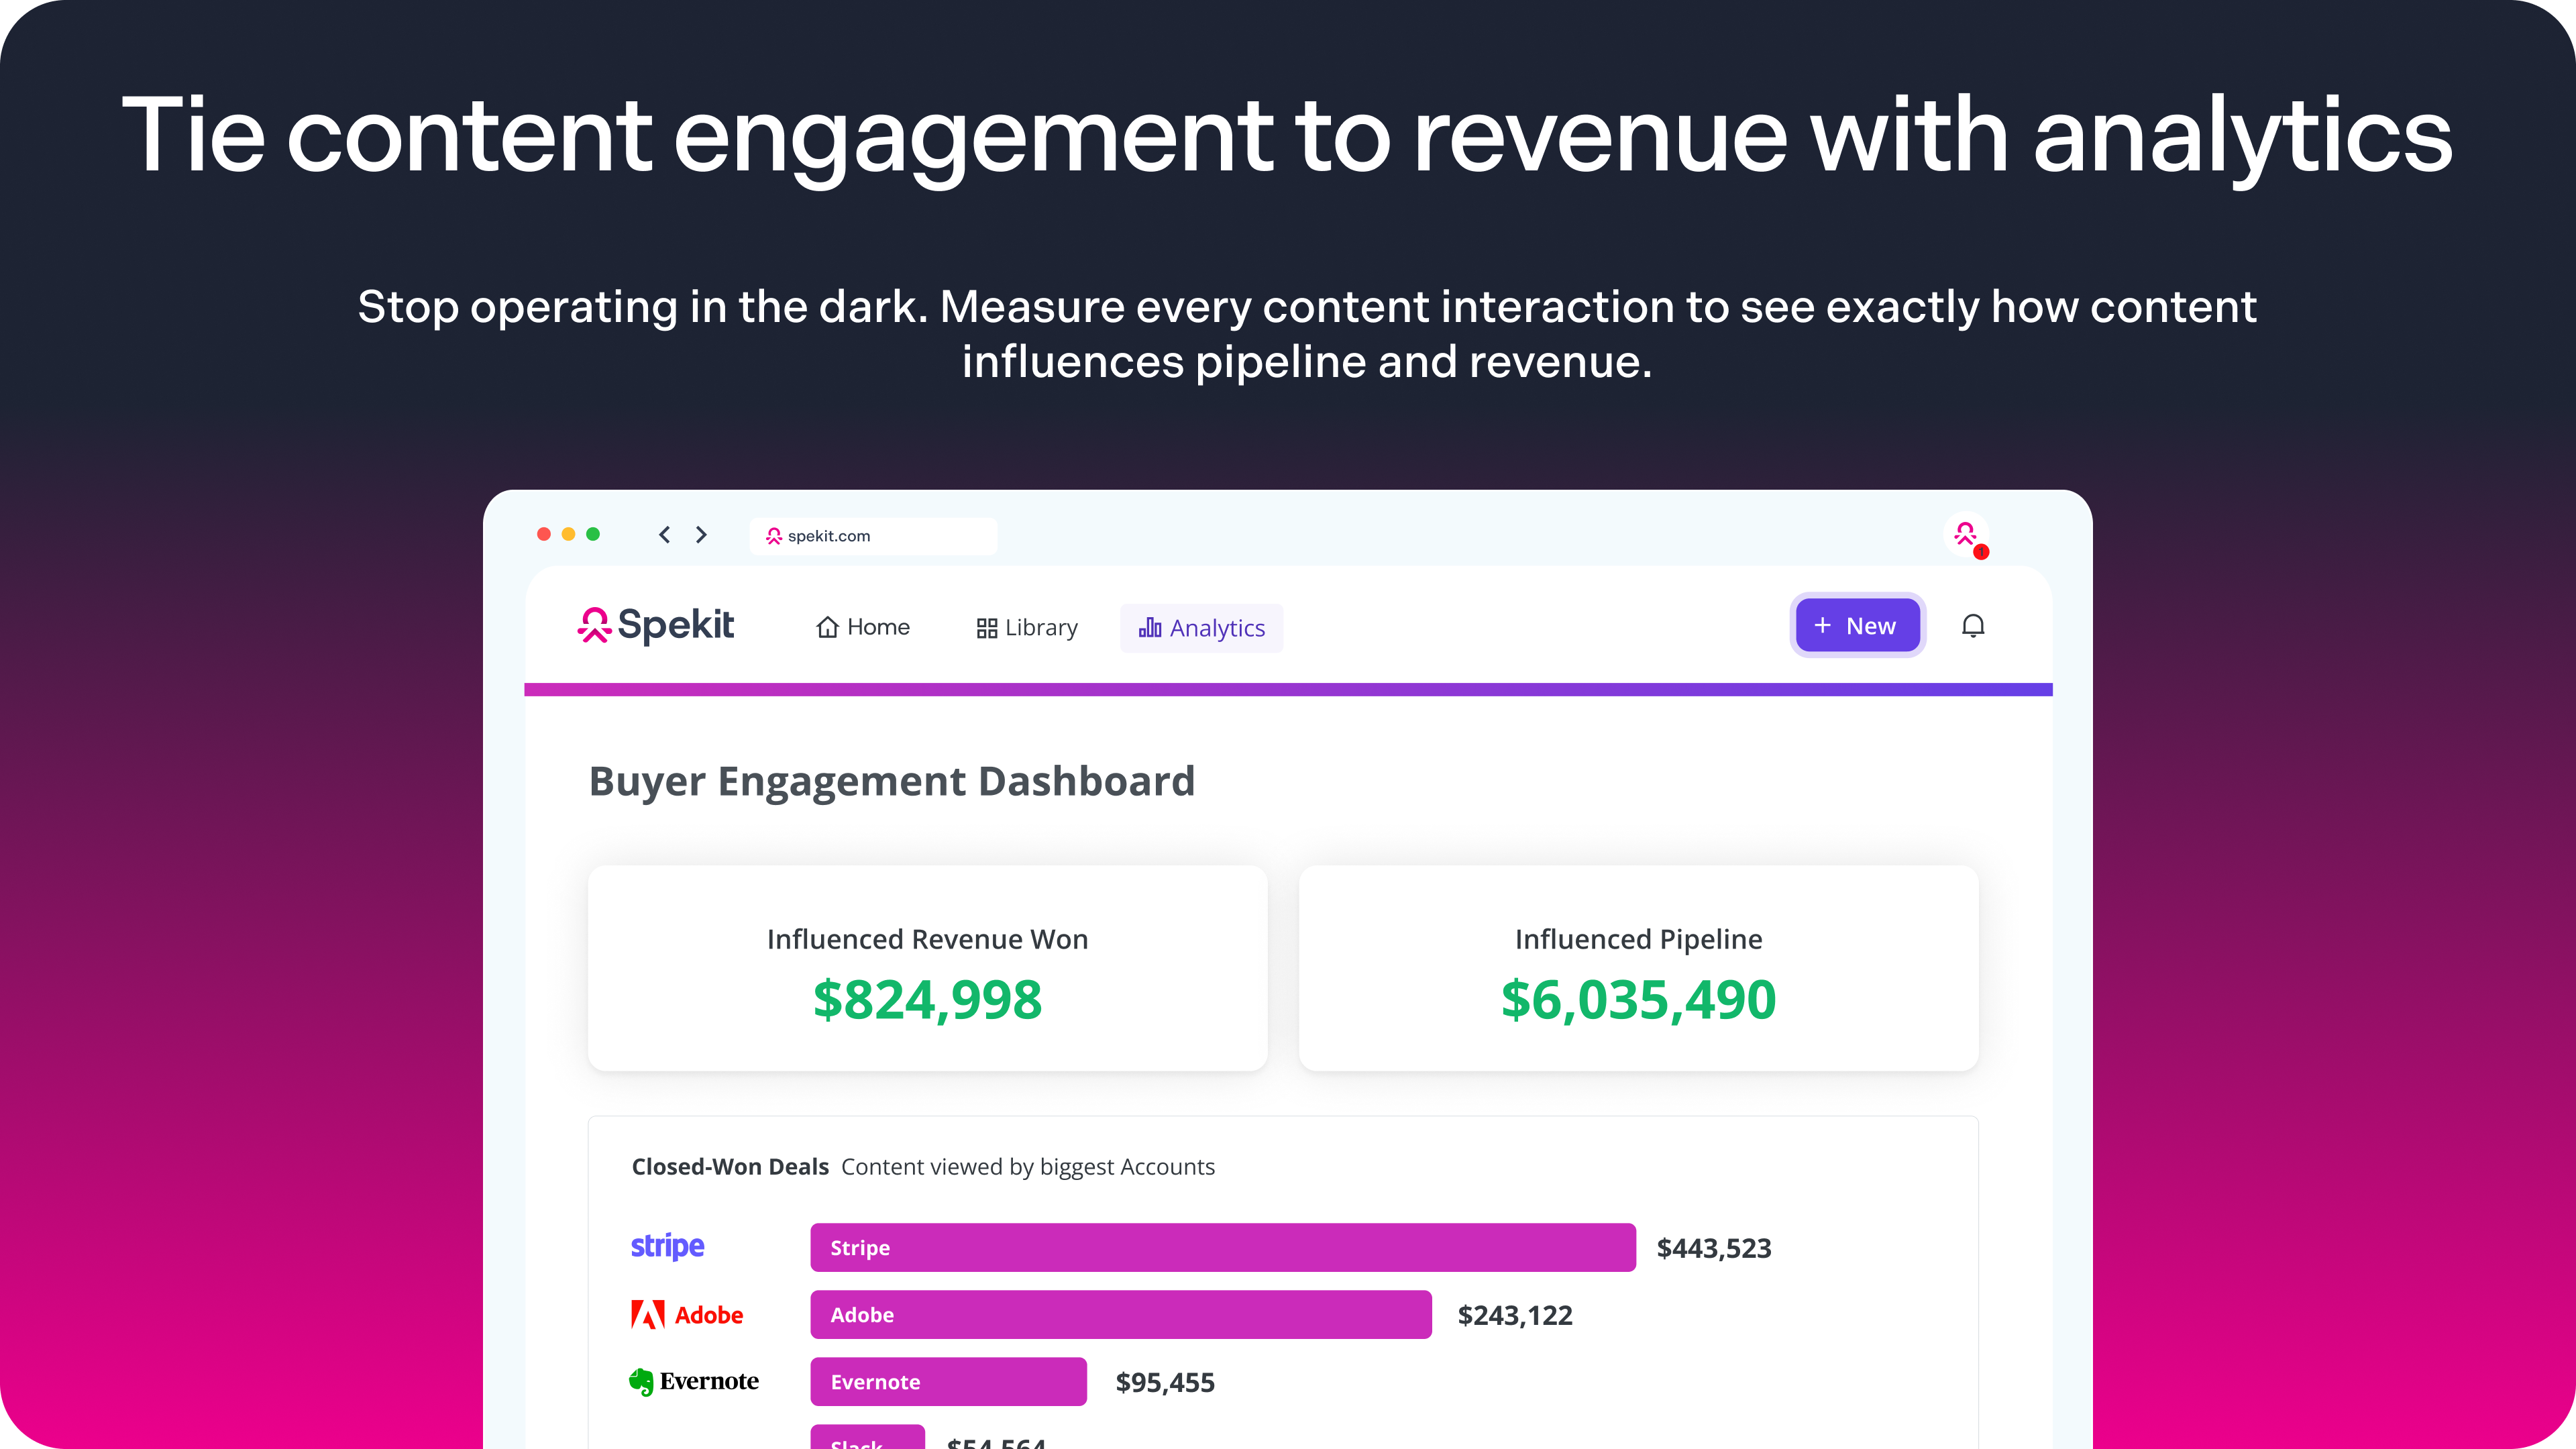2576x1449 pixels.
Task: Click the browser back arrow
Action: tap(665, 535)
